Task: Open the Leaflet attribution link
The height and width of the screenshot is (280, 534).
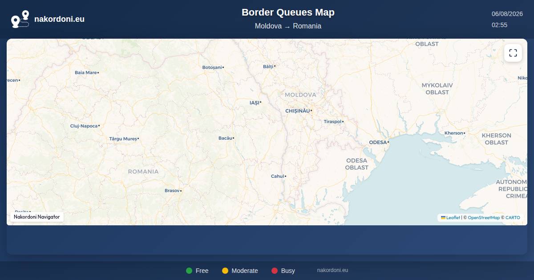Action: (x=450, y=218)
